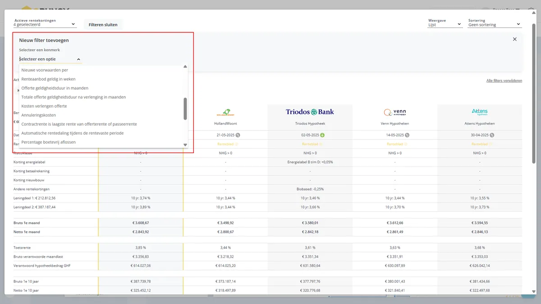
Task: Click the status icon beside date 21-05-2025
Action: pos(238,135)
